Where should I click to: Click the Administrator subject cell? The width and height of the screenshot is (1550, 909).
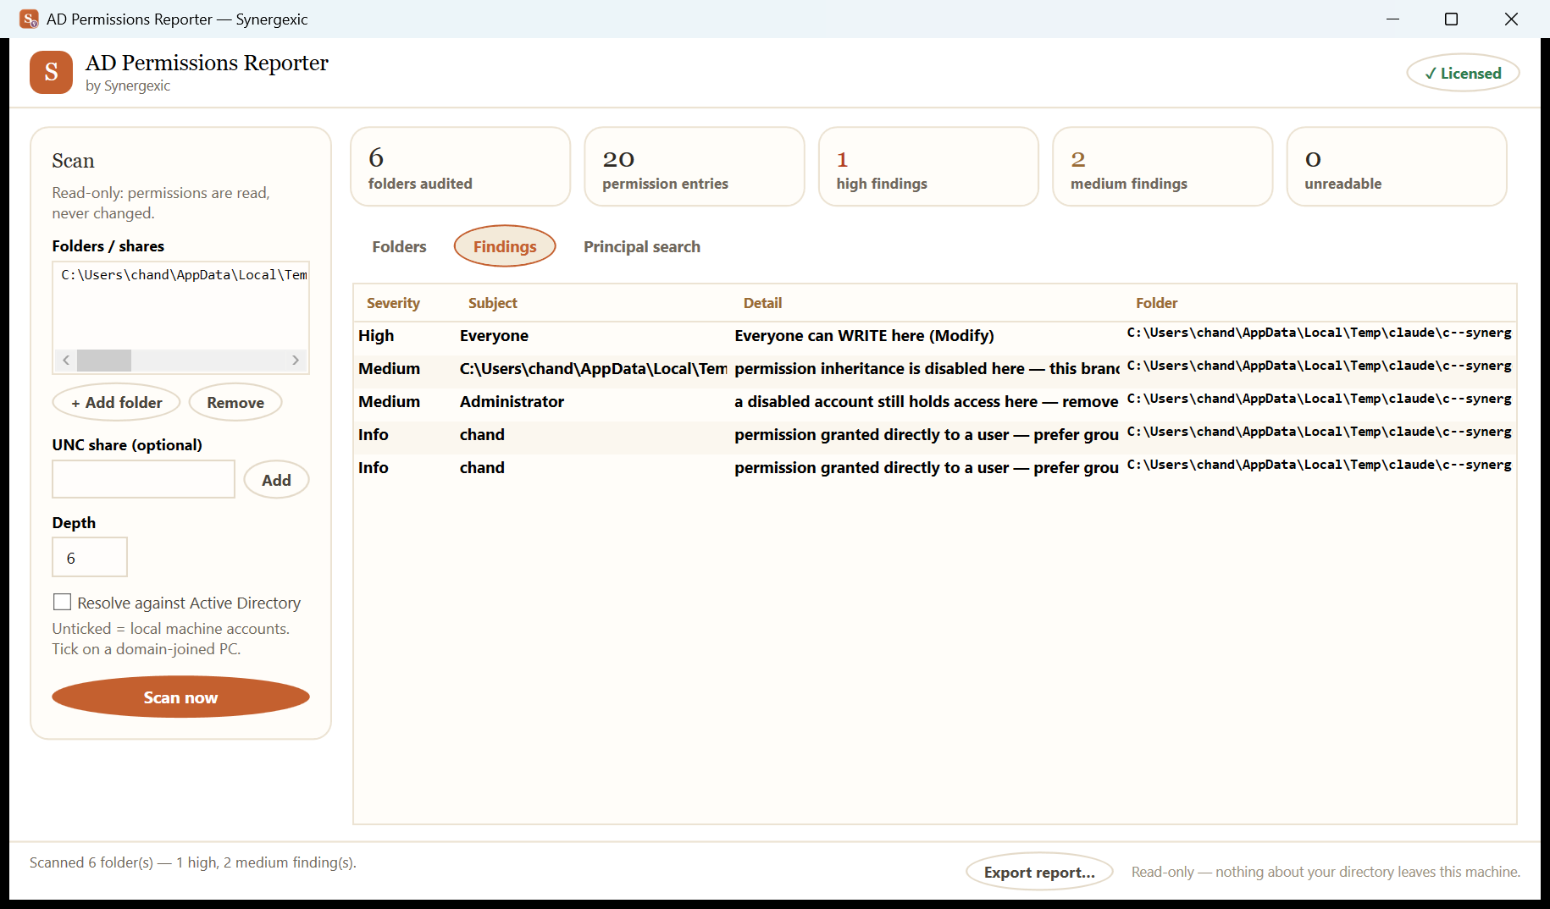pyautogui.click(x=512, y=402)
